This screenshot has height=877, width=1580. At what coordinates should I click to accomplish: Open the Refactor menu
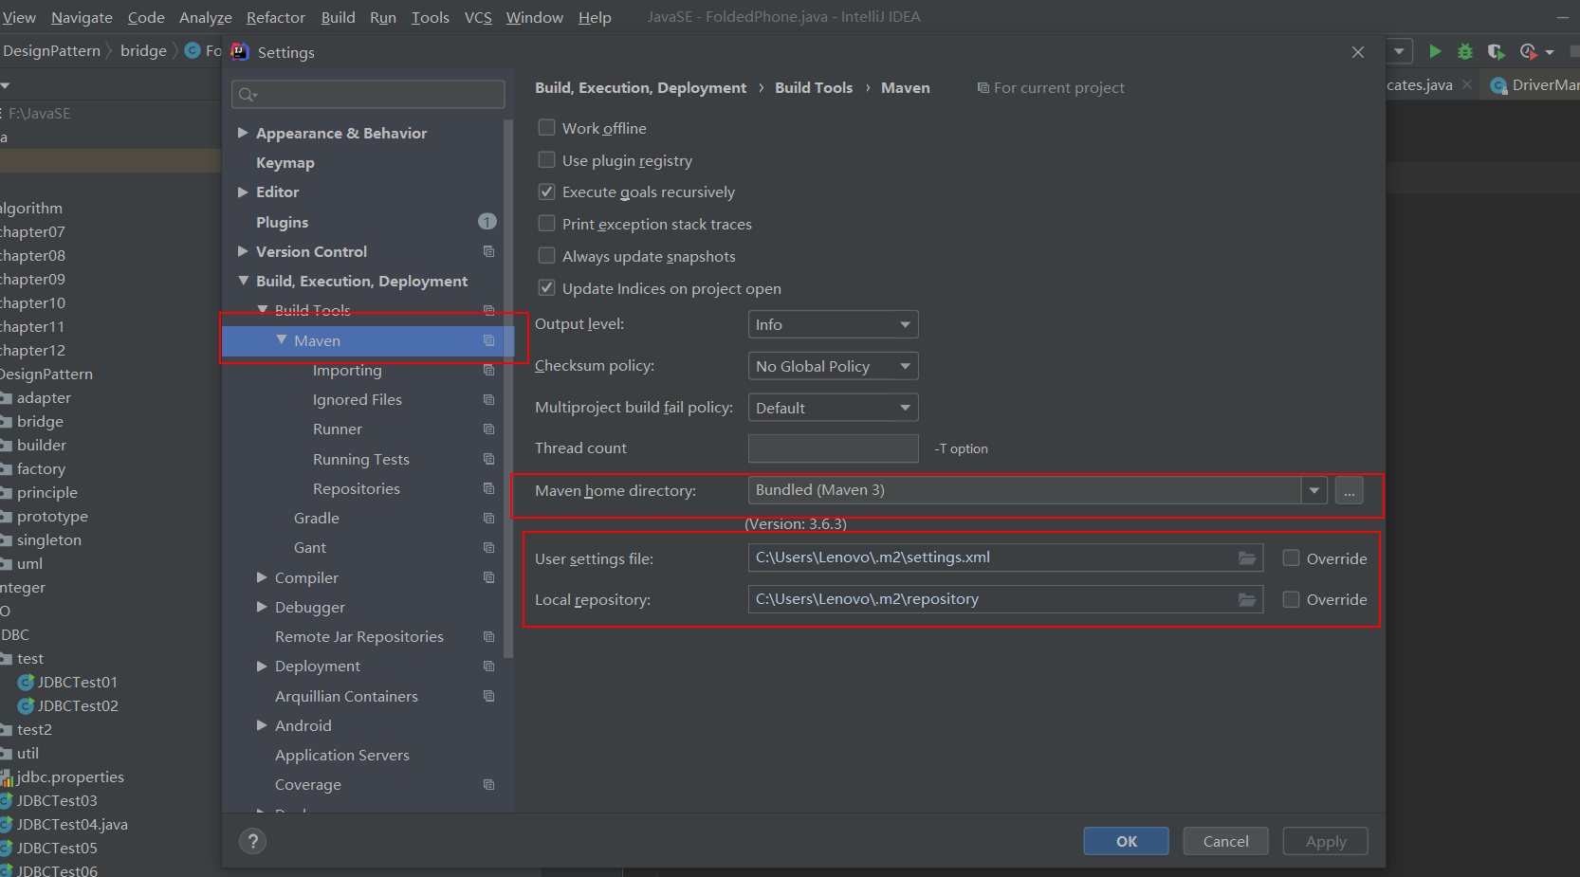[x=276, y=17]
